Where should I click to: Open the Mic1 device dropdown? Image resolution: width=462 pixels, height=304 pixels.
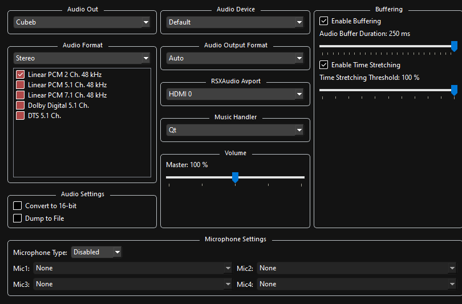132,268
